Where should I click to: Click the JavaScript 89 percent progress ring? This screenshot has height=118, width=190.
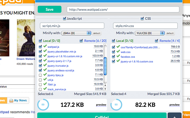coord(43,105)
